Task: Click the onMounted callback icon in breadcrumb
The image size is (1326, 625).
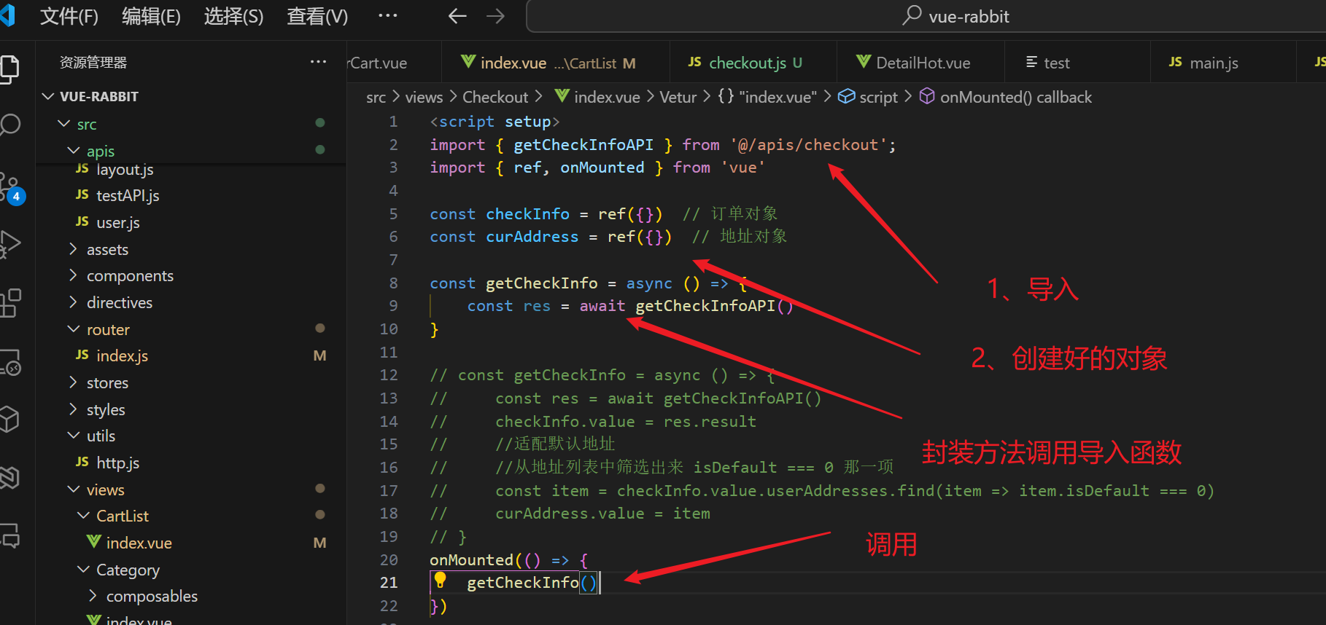Action: (x=926, y=96)
